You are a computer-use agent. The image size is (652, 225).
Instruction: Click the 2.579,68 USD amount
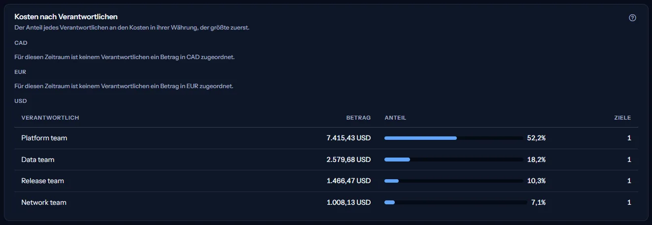click(348, 160)
